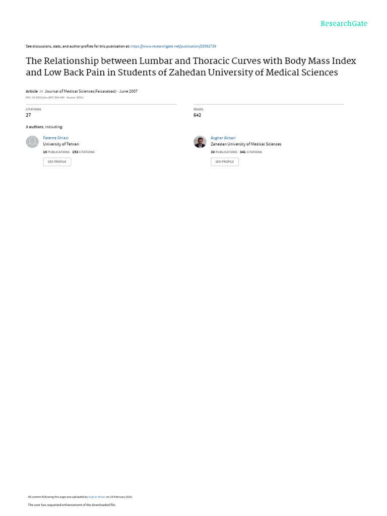Viewport: 387px width, 516px height.
Task: Click SEE PROFILE under Fateme Ghiasi
Action: point(57,162)
